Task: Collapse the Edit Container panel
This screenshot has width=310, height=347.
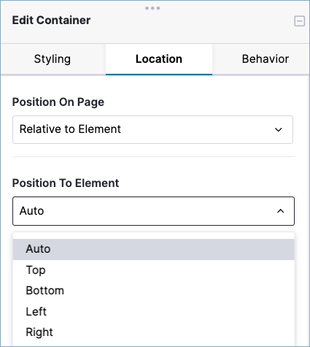Action: pyautogui.click(x=299, y=21)
